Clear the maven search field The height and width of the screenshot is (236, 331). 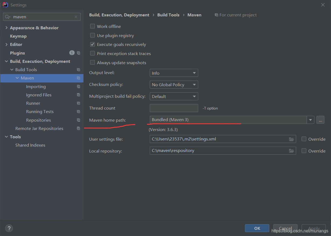coord(76,17)
